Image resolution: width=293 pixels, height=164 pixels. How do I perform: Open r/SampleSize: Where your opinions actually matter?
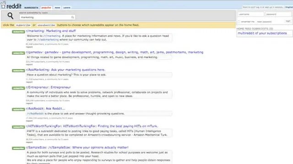click(x=77, y=148)
